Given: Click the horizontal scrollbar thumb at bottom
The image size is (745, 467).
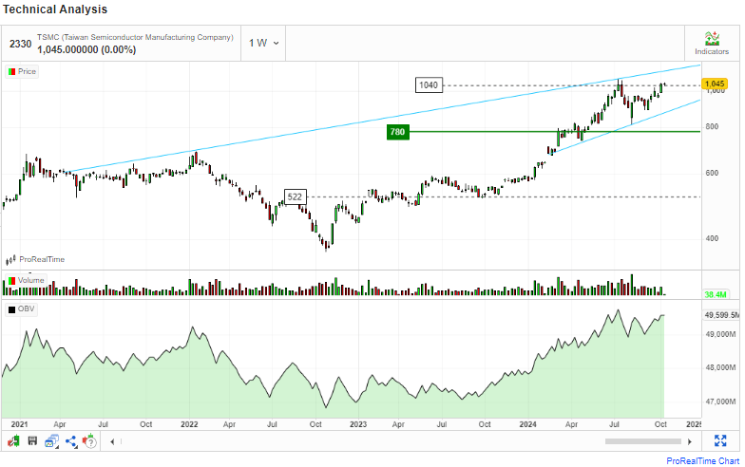Looking at the screenshot, I should (641, 441).
